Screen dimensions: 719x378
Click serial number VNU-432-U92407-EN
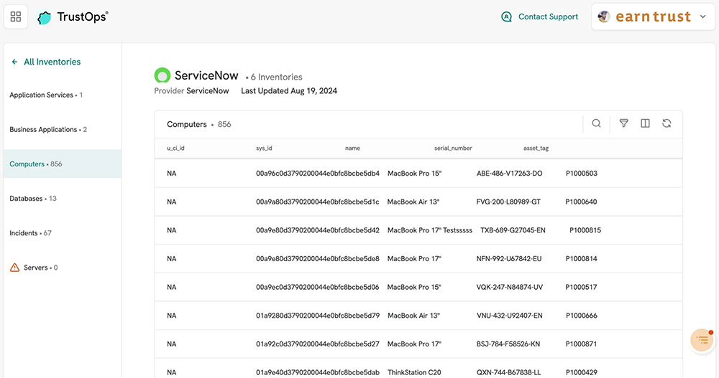(510, 316)
